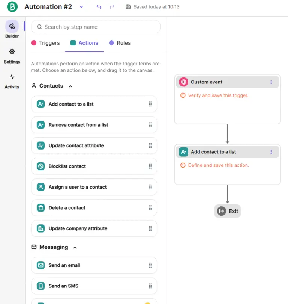Click the undo arrow
Viewport: 288px width, 304px height.
pos(98,6)
